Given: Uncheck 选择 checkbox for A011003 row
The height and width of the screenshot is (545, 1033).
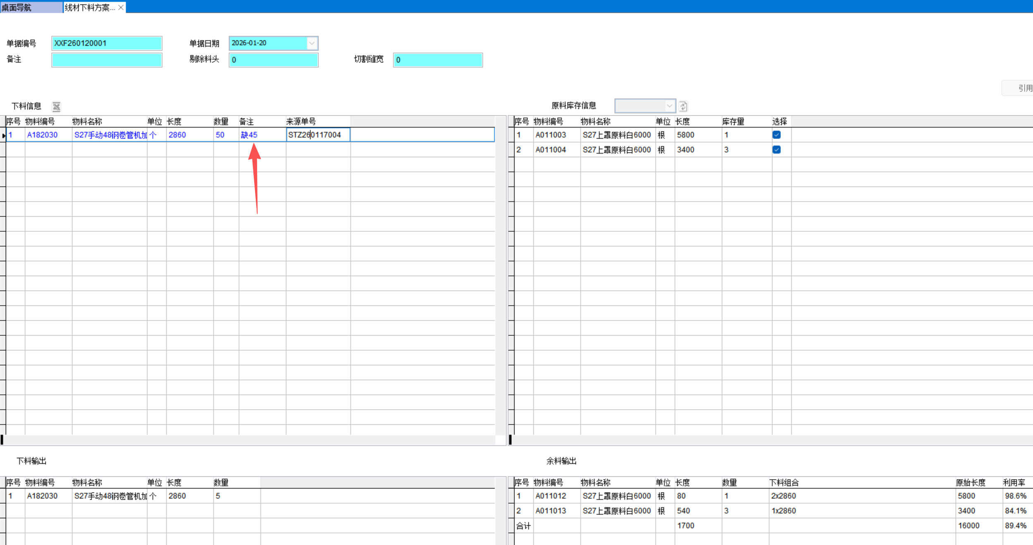Looking at the screenshot, I should [776, 135].
